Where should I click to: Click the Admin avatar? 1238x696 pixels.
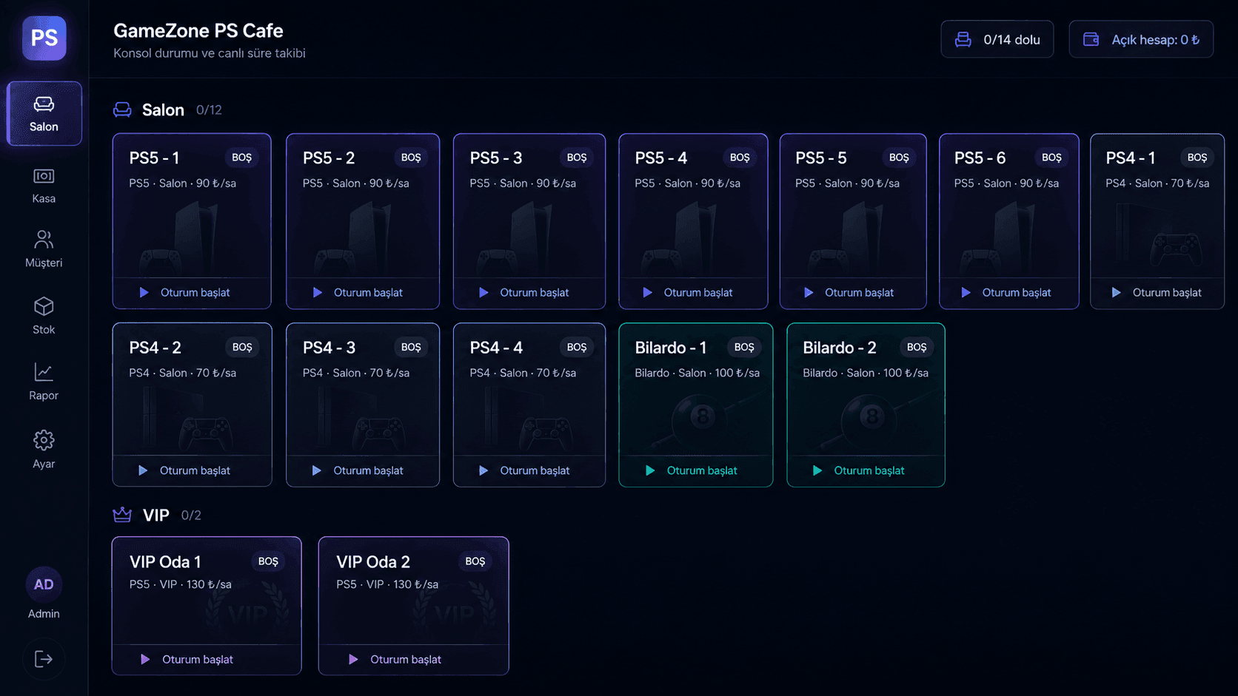pyautogui.click(x=44, y=584)
